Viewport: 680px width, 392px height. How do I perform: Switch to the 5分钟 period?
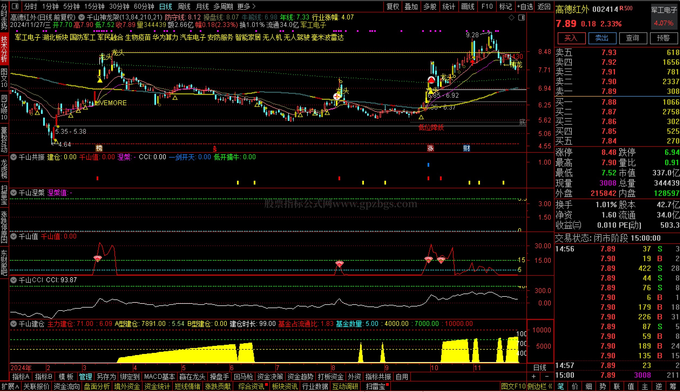[71, 6]
